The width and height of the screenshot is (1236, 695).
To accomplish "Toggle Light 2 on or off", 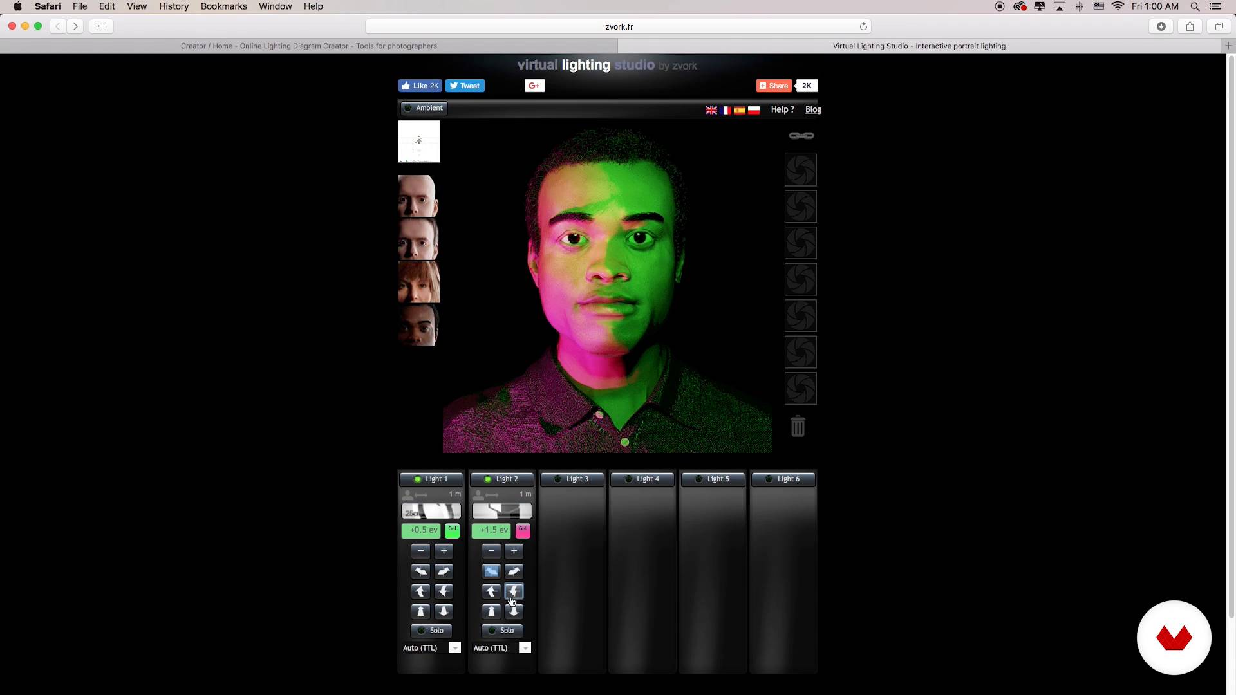I will [501, 479].
